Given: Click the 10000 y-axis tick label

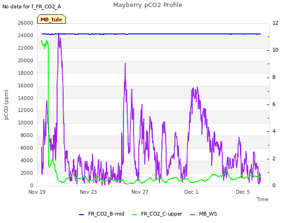Looking at the screenshot, I should (x=26, y=123).
